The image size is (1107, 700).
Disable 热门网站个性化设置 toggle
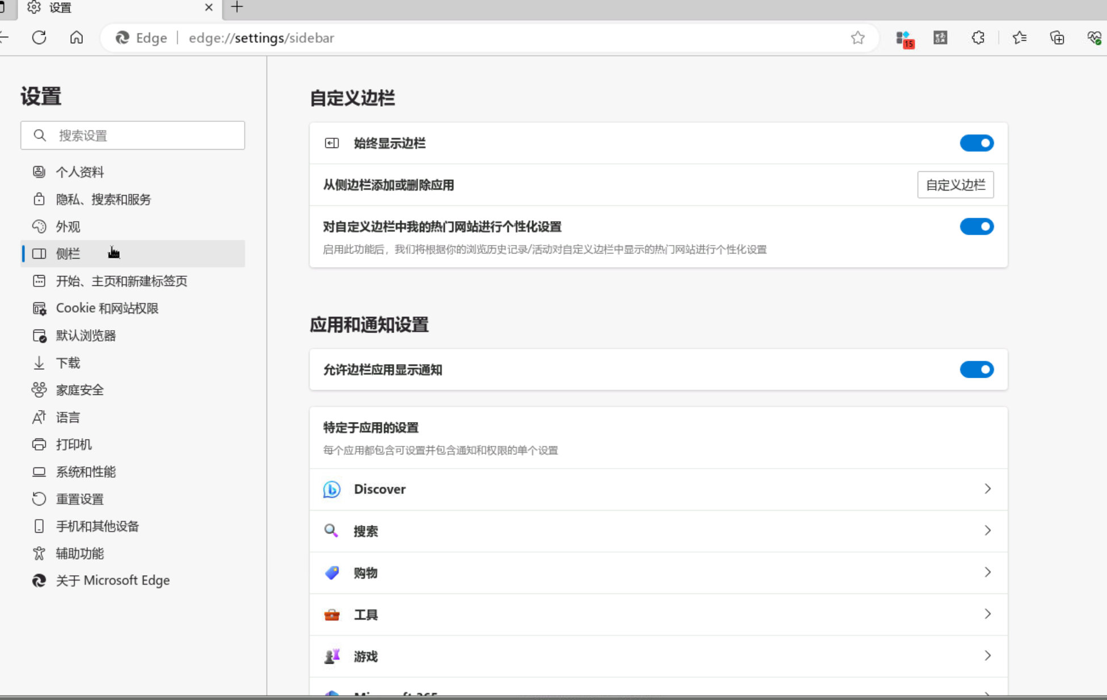coord(976,227)
